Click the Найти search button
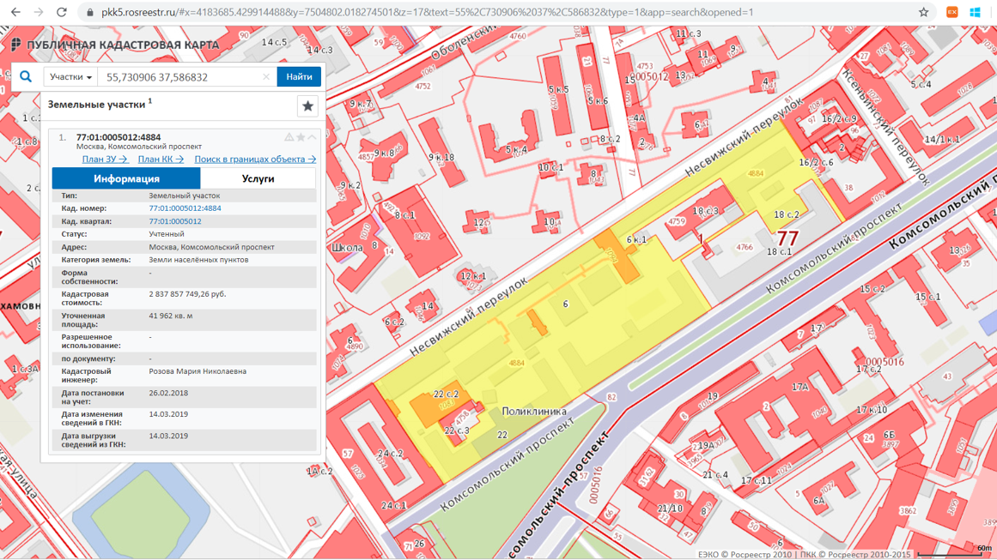This screenshot has width=997, height=560. tap(299, 77)
